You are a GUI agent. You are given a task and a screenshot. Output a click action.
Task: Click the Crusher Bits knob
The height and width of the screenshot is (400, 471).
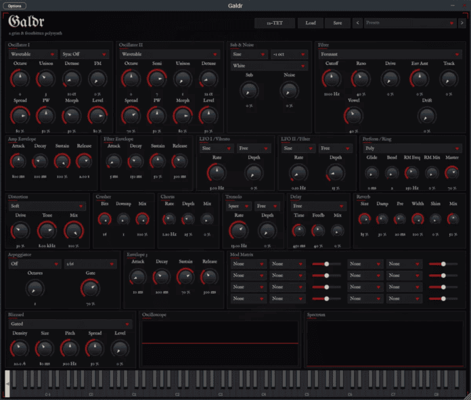(x=104, y=219)
